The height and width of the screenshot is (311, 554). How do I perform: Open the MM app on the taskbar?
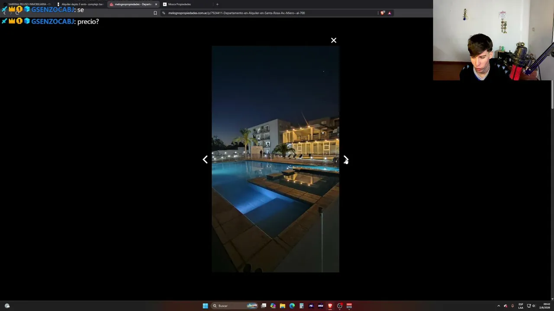(320, 306)
